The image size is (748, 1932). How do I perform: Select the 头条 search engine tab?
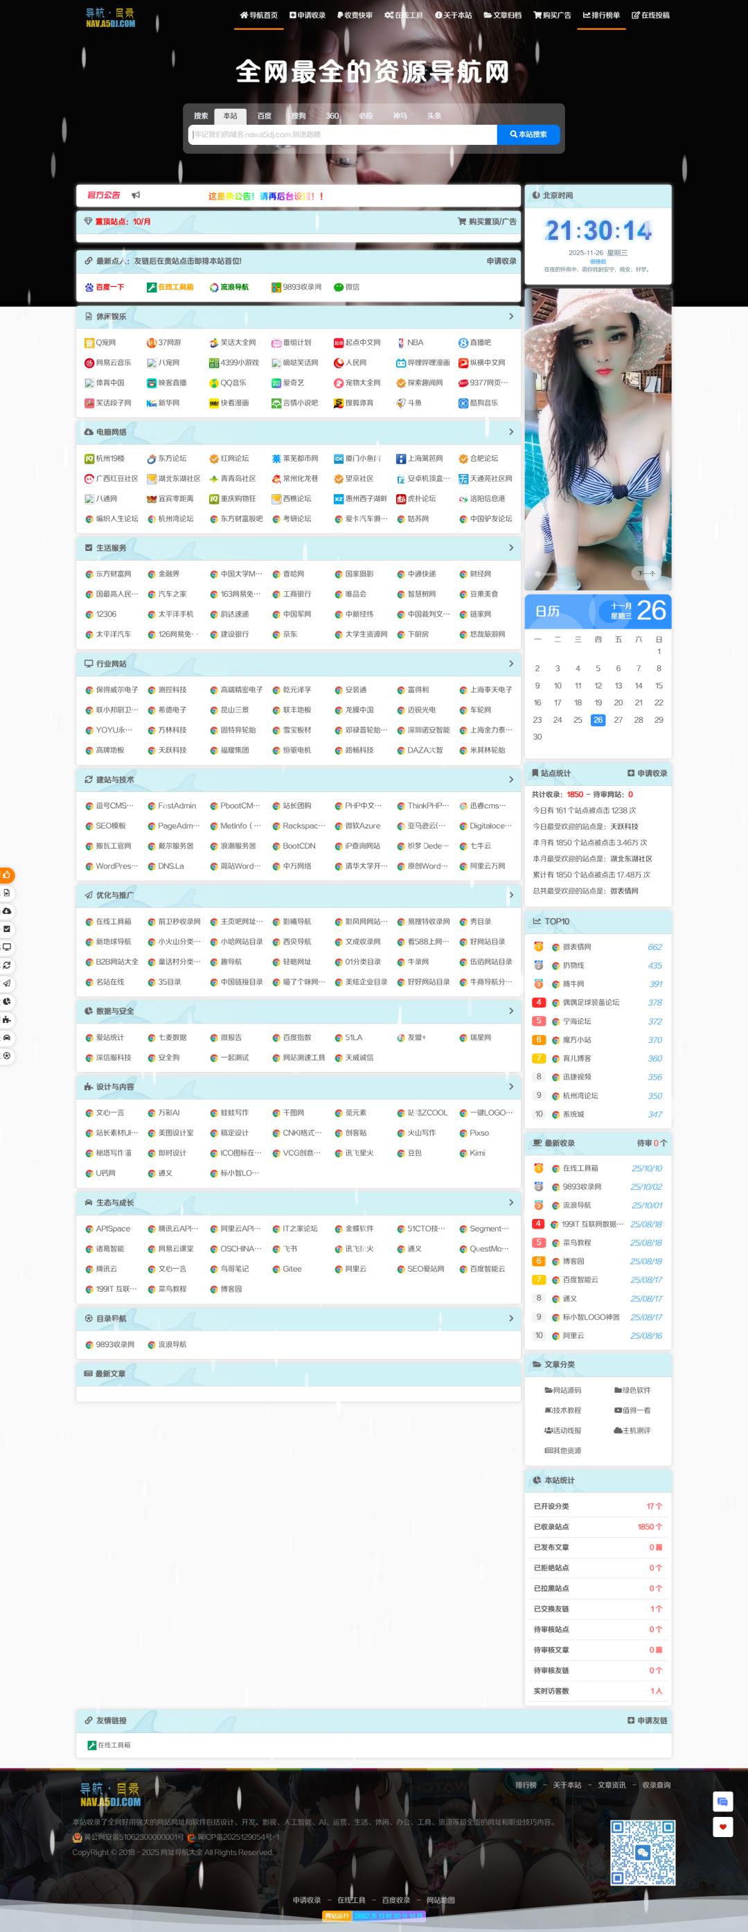[434, 116]
